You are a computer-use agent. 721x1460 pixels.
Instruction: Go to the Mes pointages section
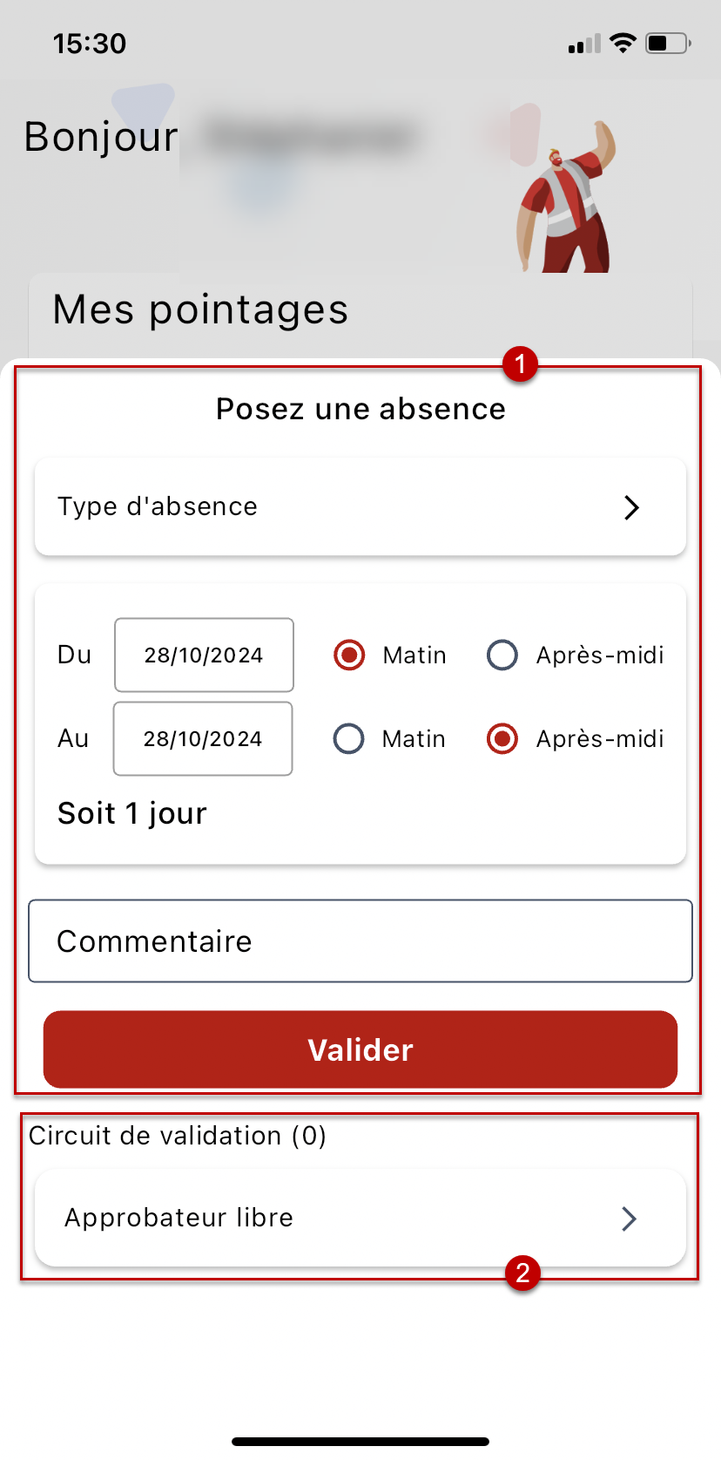(x=200, y=310)
